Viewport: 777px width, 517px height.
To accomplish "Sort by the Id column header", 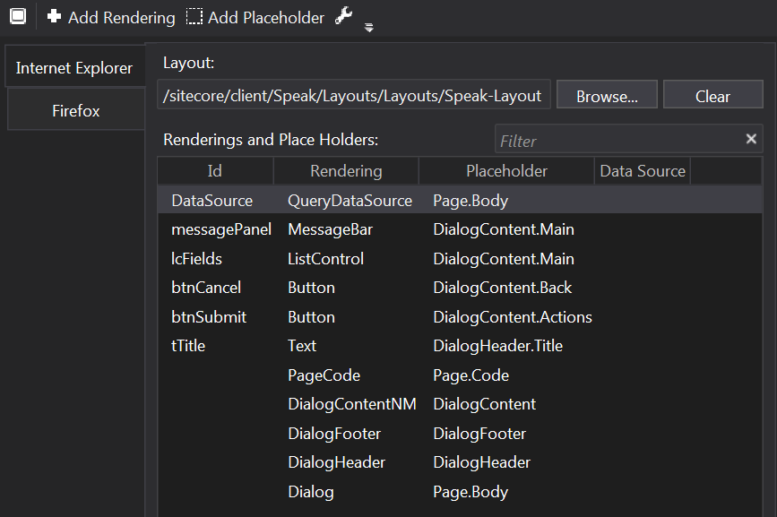I will click(x=215, y=171).
